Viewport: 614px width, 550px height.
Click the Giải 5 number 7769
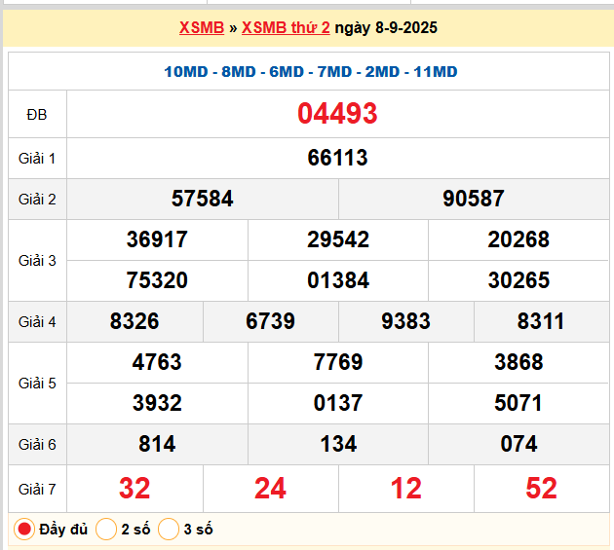click(x=338, y=362)
